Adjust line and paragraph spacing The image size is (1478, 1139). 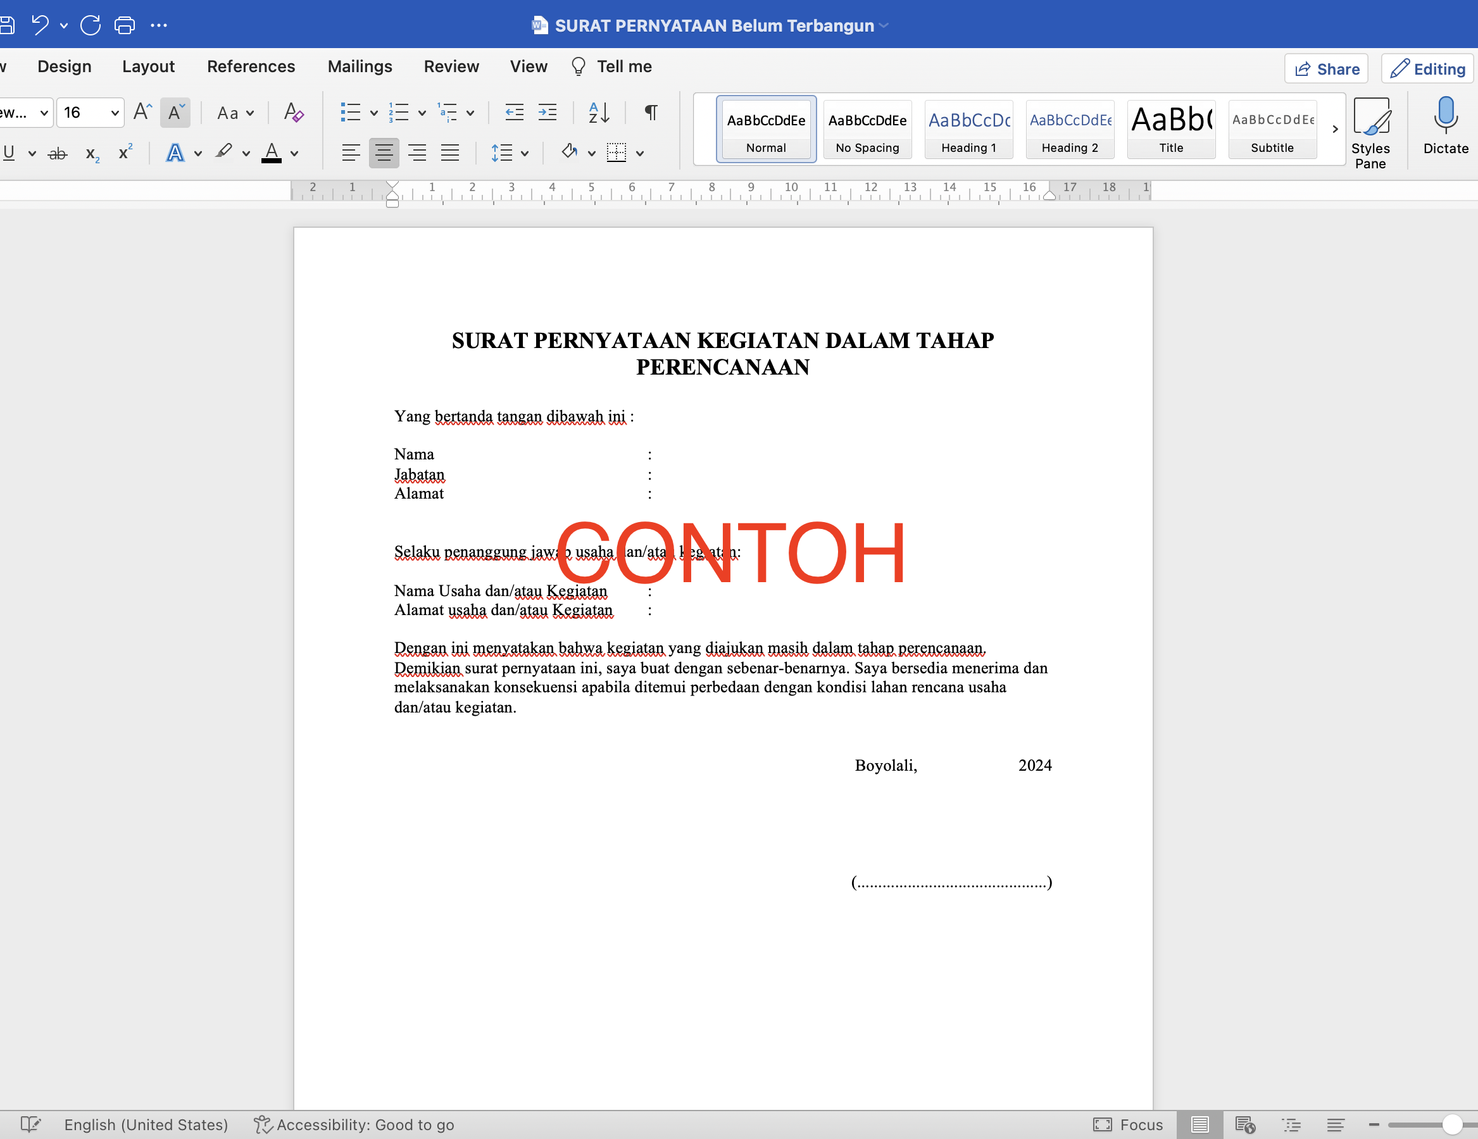[x=501, y=152]
